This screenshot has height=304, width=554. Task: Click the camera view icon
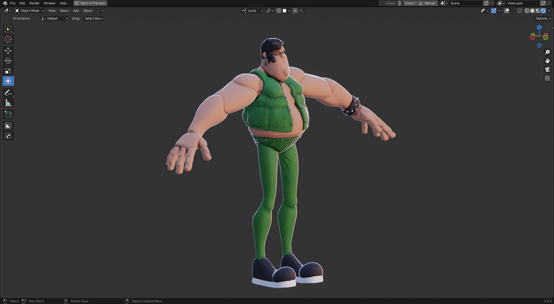point(547,69)
